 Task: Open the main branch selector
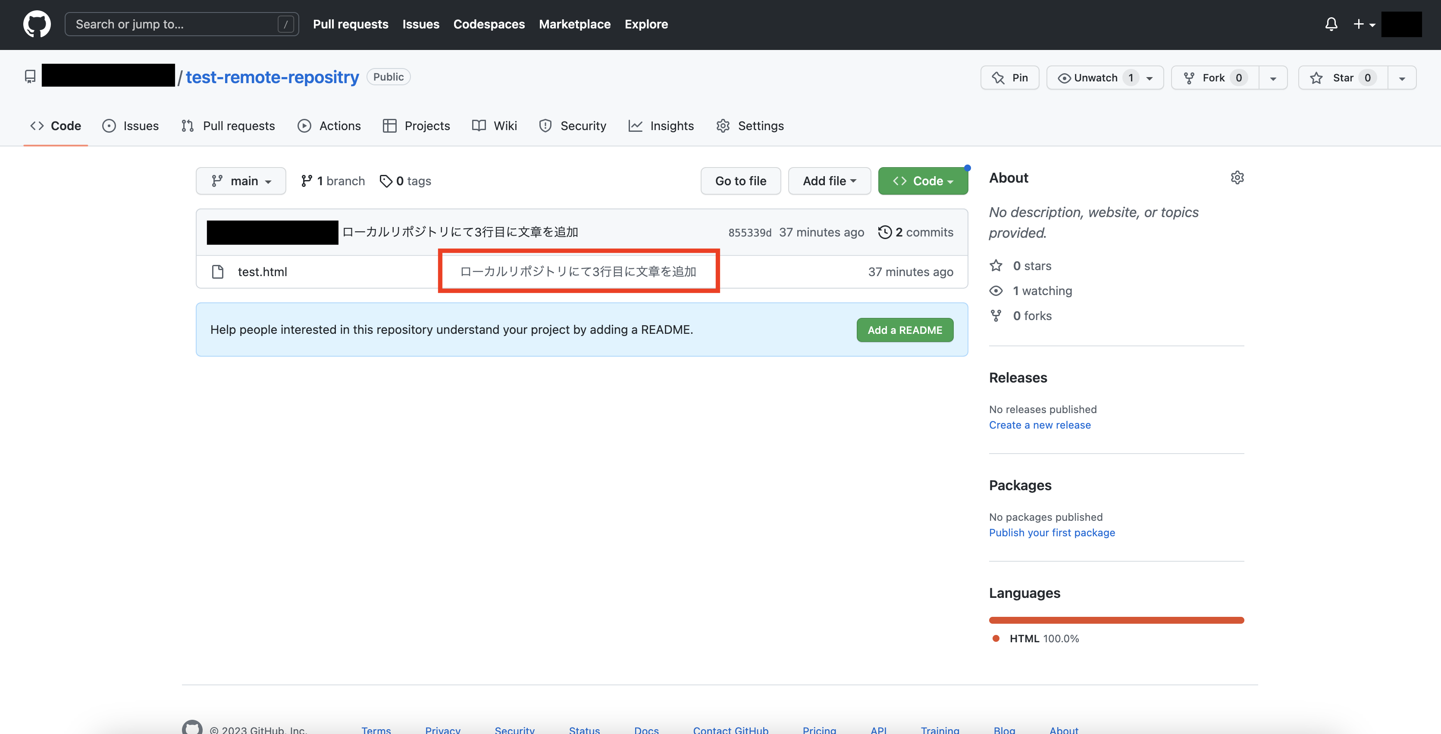click(x=241, y=180)
